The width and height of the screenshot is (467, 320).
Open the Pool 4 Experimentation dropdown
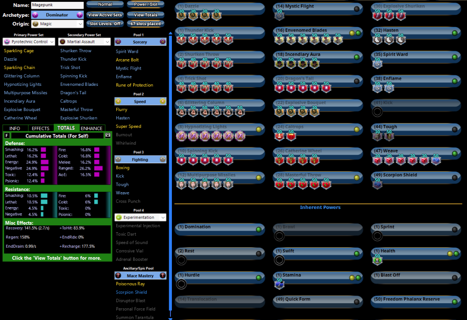click(x=163, y=217)
